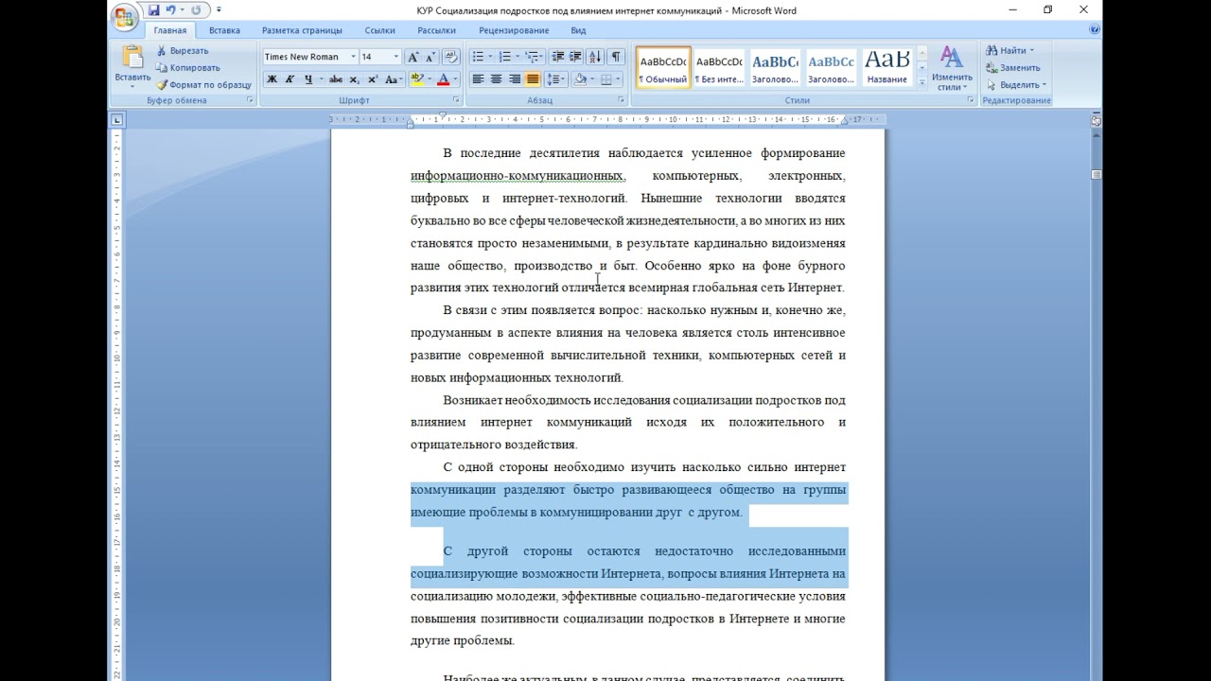
Task: Activate Формат по образцу format painter
Action: click(x=203, y=85)
